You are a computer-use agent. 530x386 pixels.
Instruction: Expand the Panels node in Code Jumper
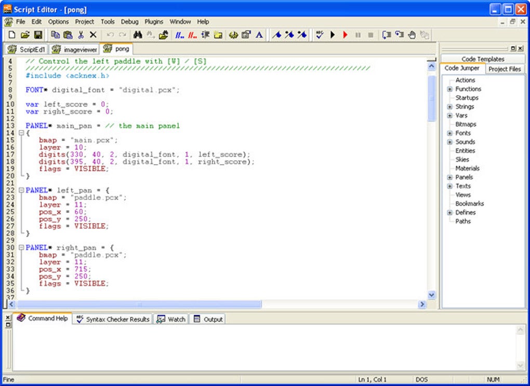pyautogui.click(x=449, y=177)
